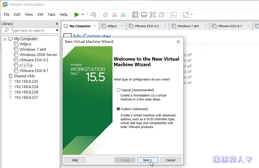Screen dimensions: 259x168
Task: Take a snapshot using the clock-plus icon
Action: (x=105, y=14)
